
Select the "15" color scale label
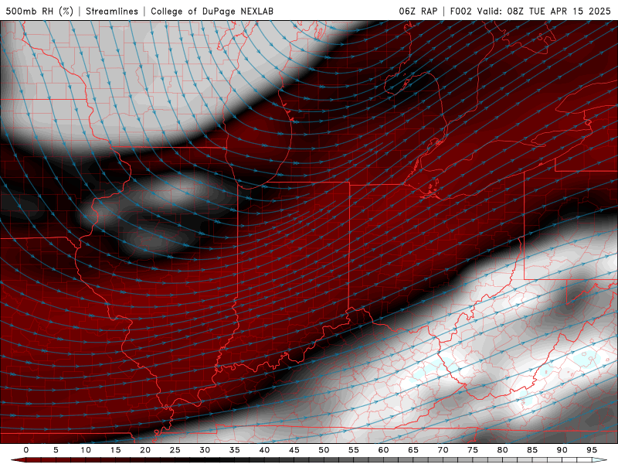coord(115,450)
